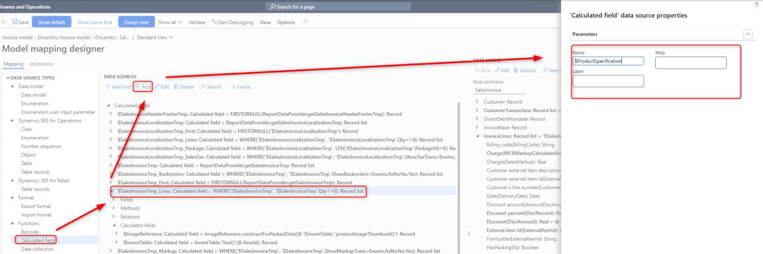
Task: Toggle the Group view button
Action: tap(136, 22)
